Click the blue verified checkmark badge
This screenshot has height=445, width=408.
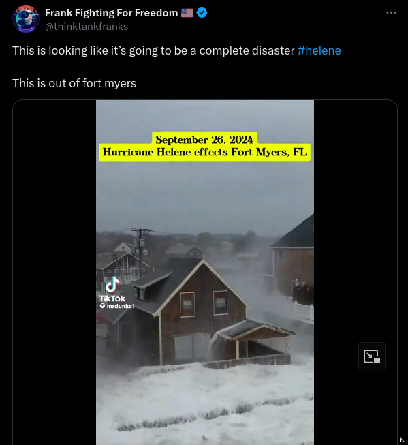tap(202, 13)
